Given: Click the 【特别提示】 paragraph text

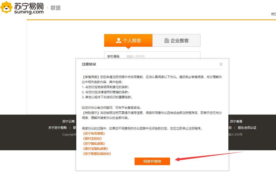Looking at the screenshot, I should (x=152, y=115).
